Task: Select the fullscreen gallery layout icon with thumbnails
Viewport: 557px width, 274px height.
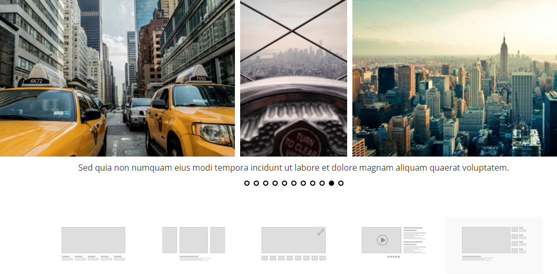Action: click(x=293, y=244)
